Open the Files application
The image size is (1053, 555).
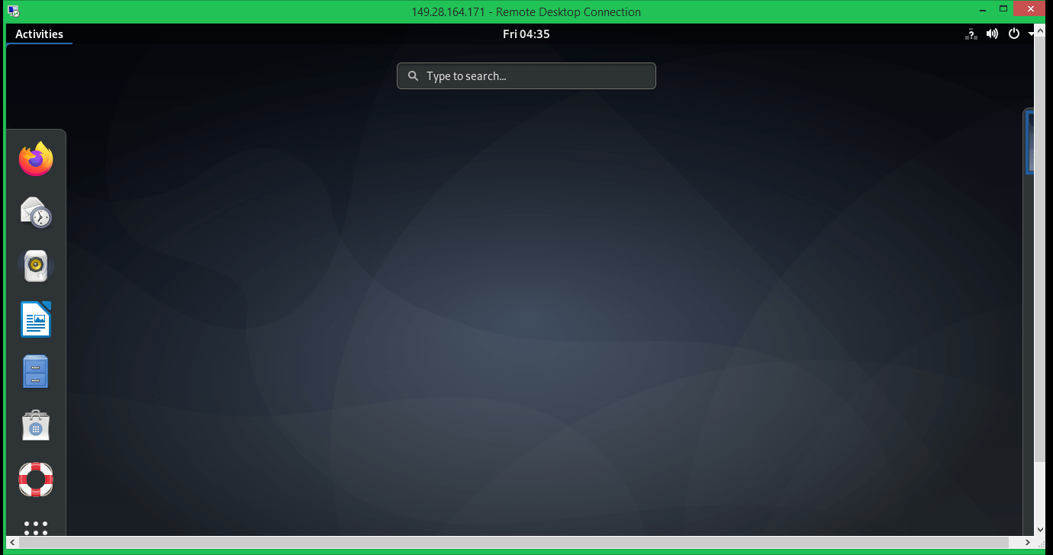(x=35, y=372)
